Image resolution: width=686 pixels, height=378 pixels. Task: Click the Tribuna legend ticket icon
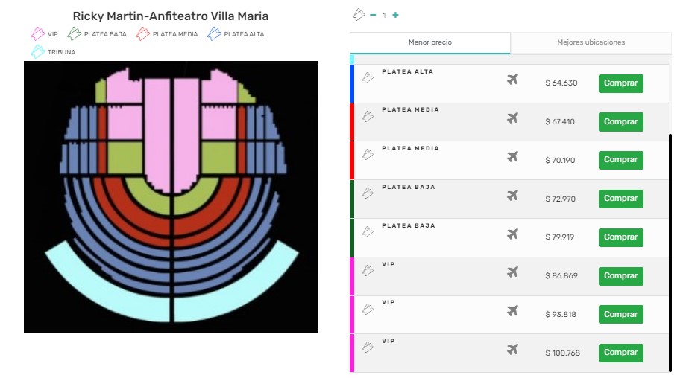37,51
